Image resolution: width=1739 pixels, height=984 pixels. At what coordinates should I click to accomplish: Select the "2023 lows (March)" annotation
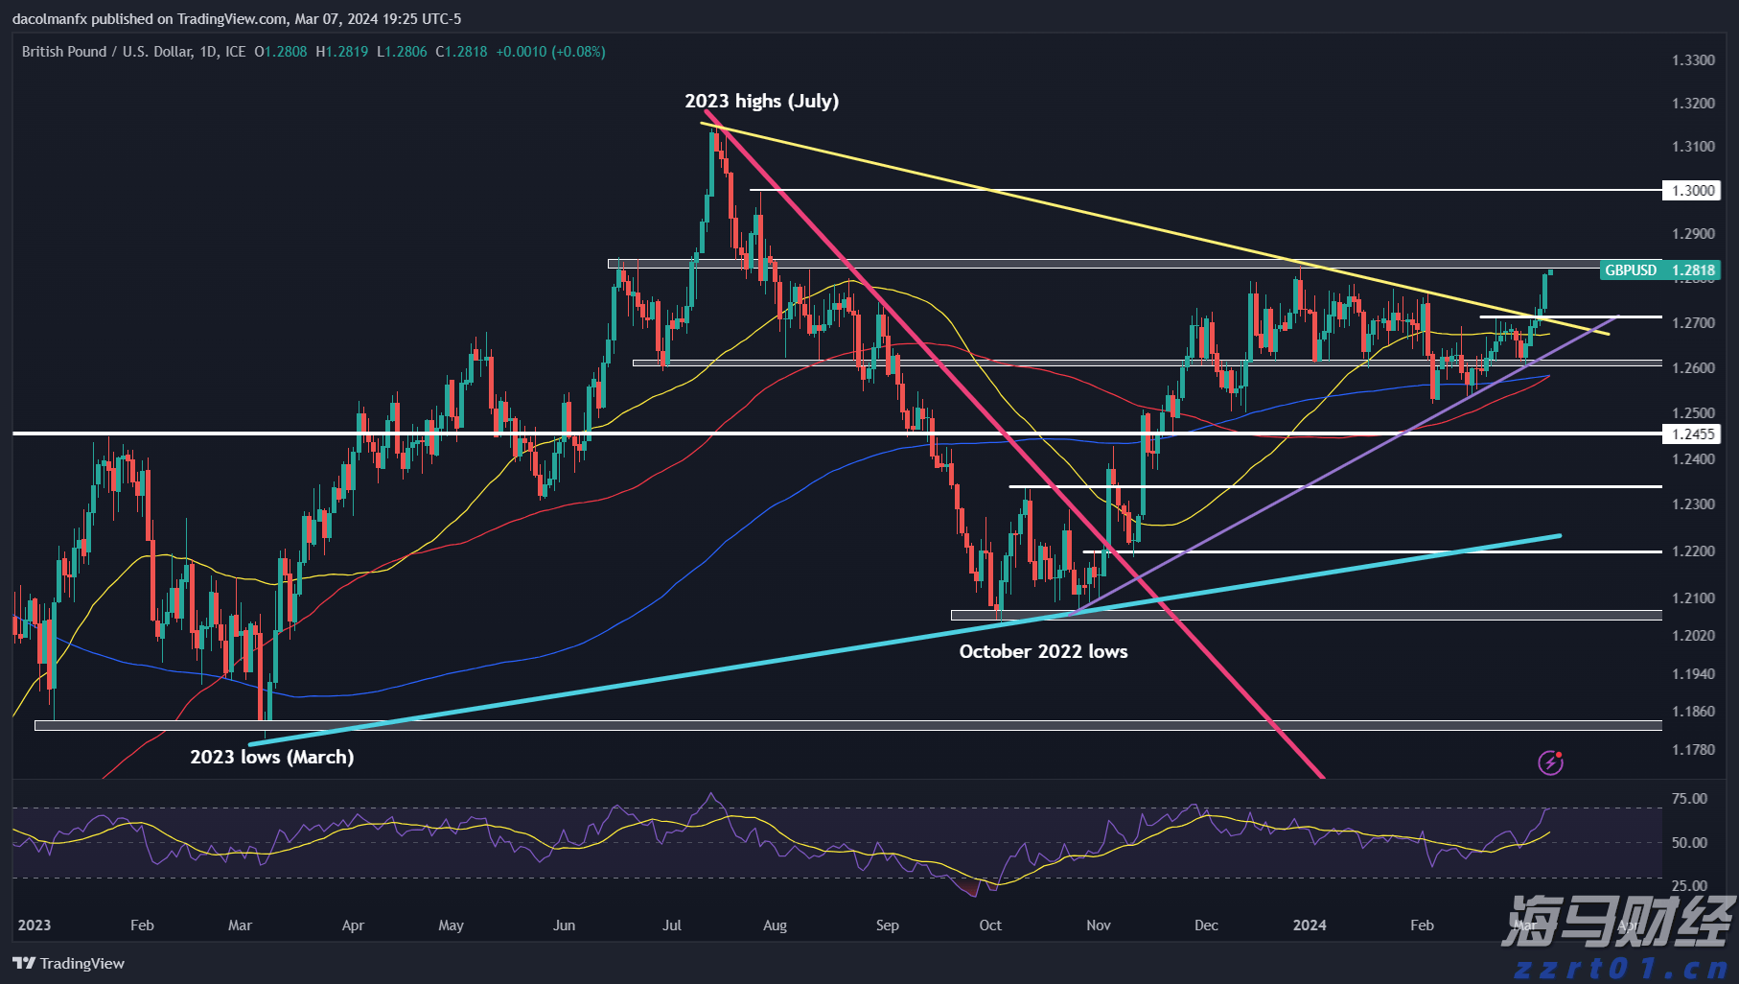pos(271,757)
